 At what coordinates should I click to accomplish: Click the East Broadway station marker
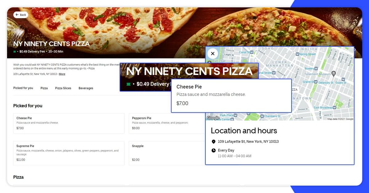[334, 108]
